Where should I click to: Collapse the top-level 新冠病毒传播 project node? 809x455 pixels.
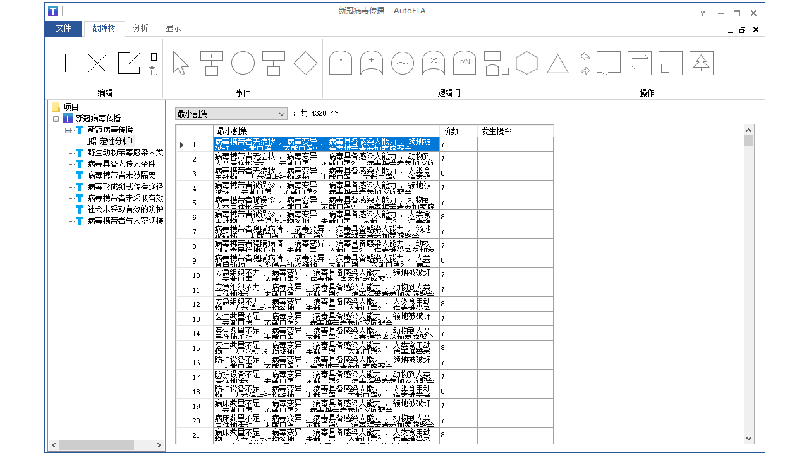56,119
